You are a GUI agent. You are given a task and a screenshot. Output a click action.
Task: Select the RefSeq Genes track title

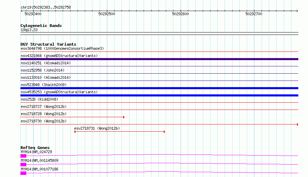(x=35, y=148)
